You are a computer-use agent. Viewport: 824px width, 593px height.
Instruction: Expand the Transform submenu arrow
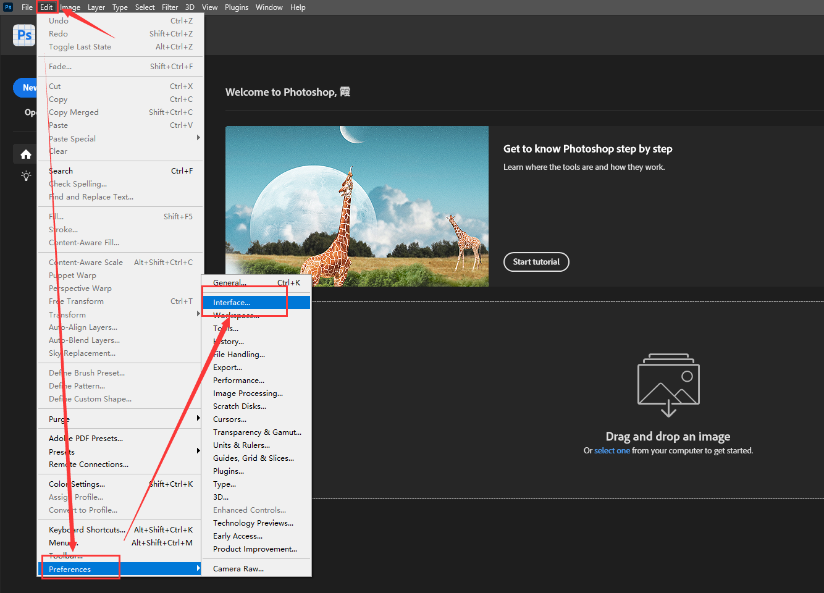(x=198, y=314)
